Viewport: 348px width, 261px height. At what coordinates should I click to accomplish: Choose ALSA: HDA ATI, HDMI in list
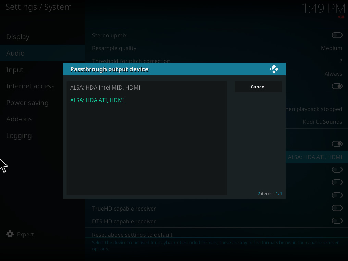(x=98, y=100)
